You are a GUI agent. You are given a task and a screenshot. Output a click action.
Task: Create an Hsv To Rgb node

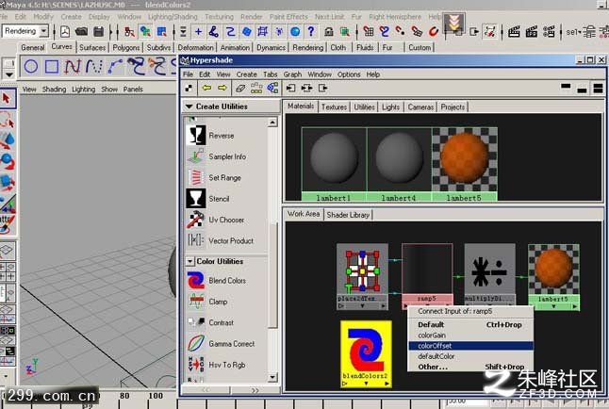[216, 365]
